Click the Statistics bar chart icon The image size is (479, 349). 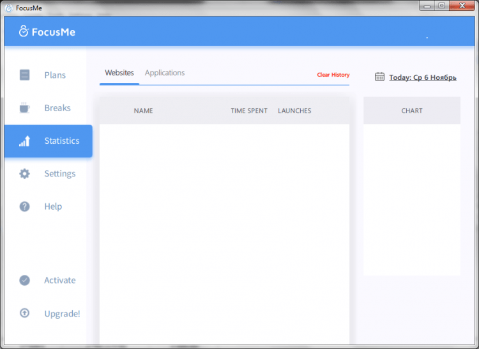coord(24,141)
